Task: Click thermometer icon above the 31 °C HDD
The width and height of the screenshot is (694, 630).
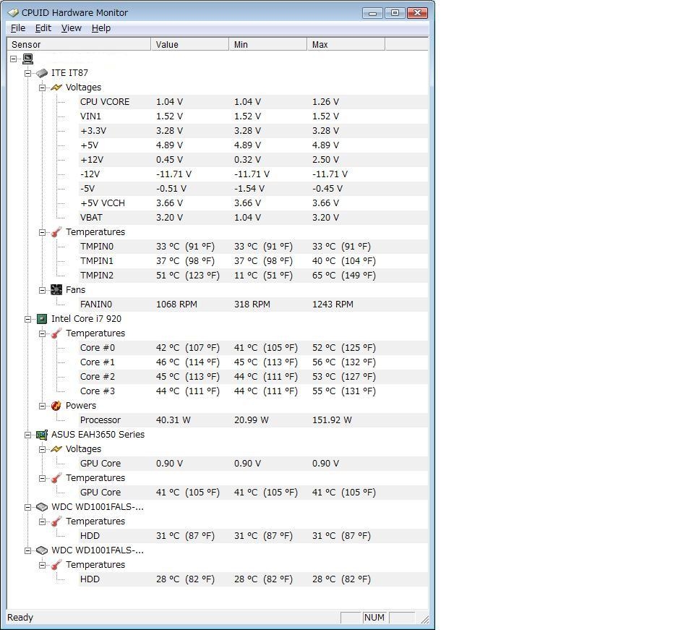Action: click(x=56, y=522)
